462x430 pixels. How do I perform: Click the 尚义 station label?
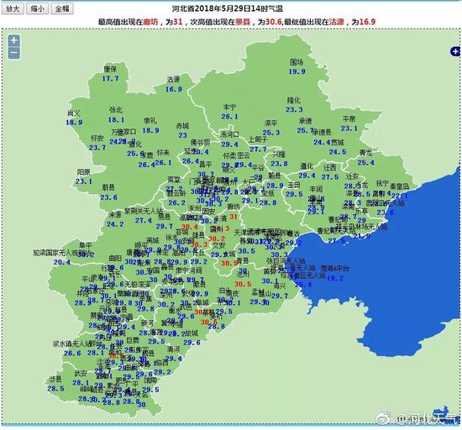(x=74, y=113)
